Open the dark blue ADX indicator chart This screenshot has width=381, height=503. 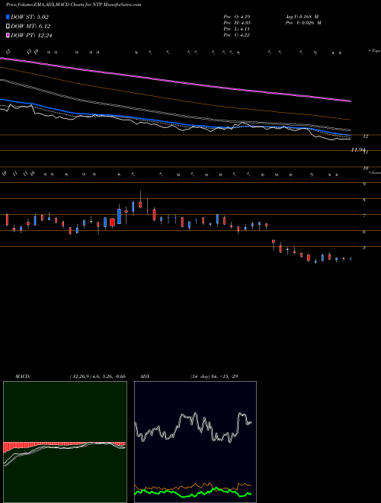coord(195,442)
